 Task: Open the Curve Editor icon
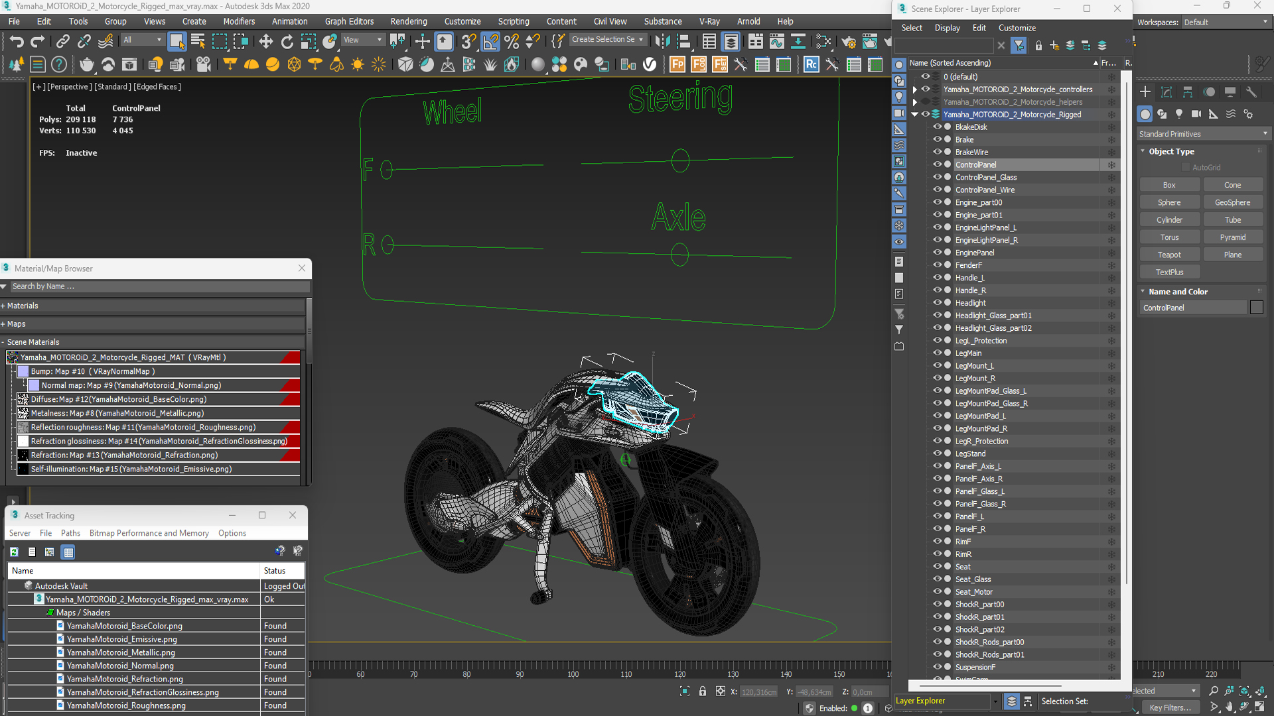776,42
